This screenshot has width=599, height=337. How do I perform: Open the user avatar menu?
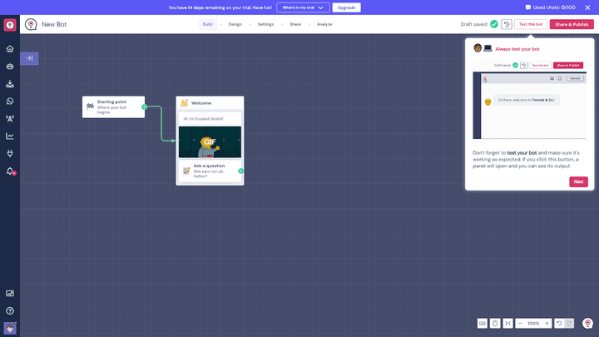(10, 328)
